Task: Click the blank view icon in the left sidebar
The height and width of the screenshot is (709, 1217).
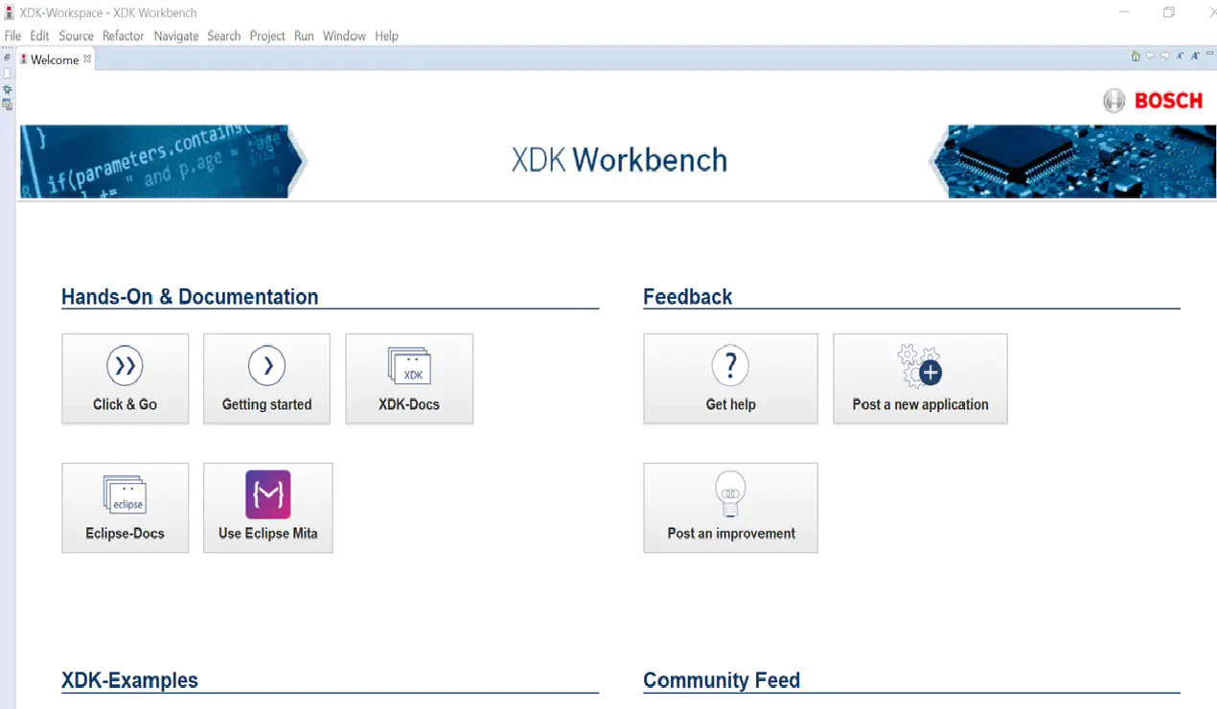Action: pos(7,74)
